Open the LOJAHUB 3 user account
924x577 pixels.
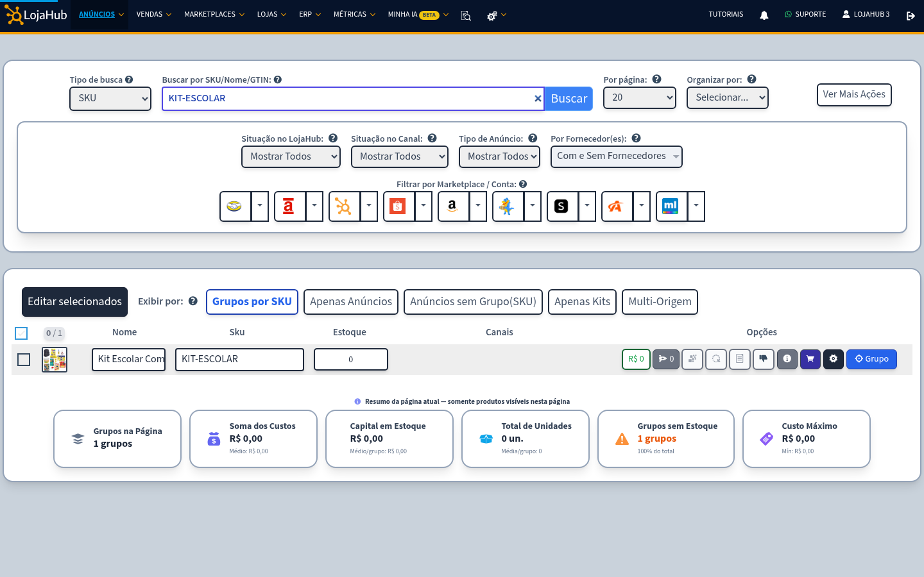[x=866, y=15]
